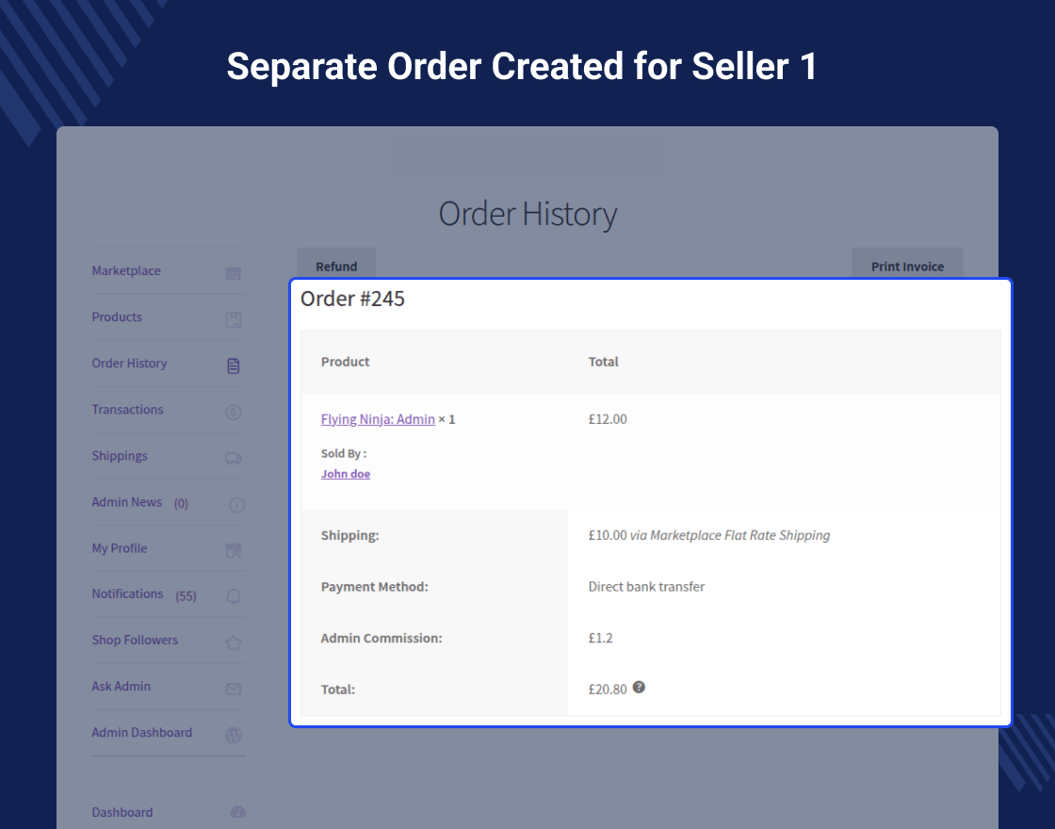1055x829 pixels.
Task: Open the My Profile menu item
Action: coord(120,548)
